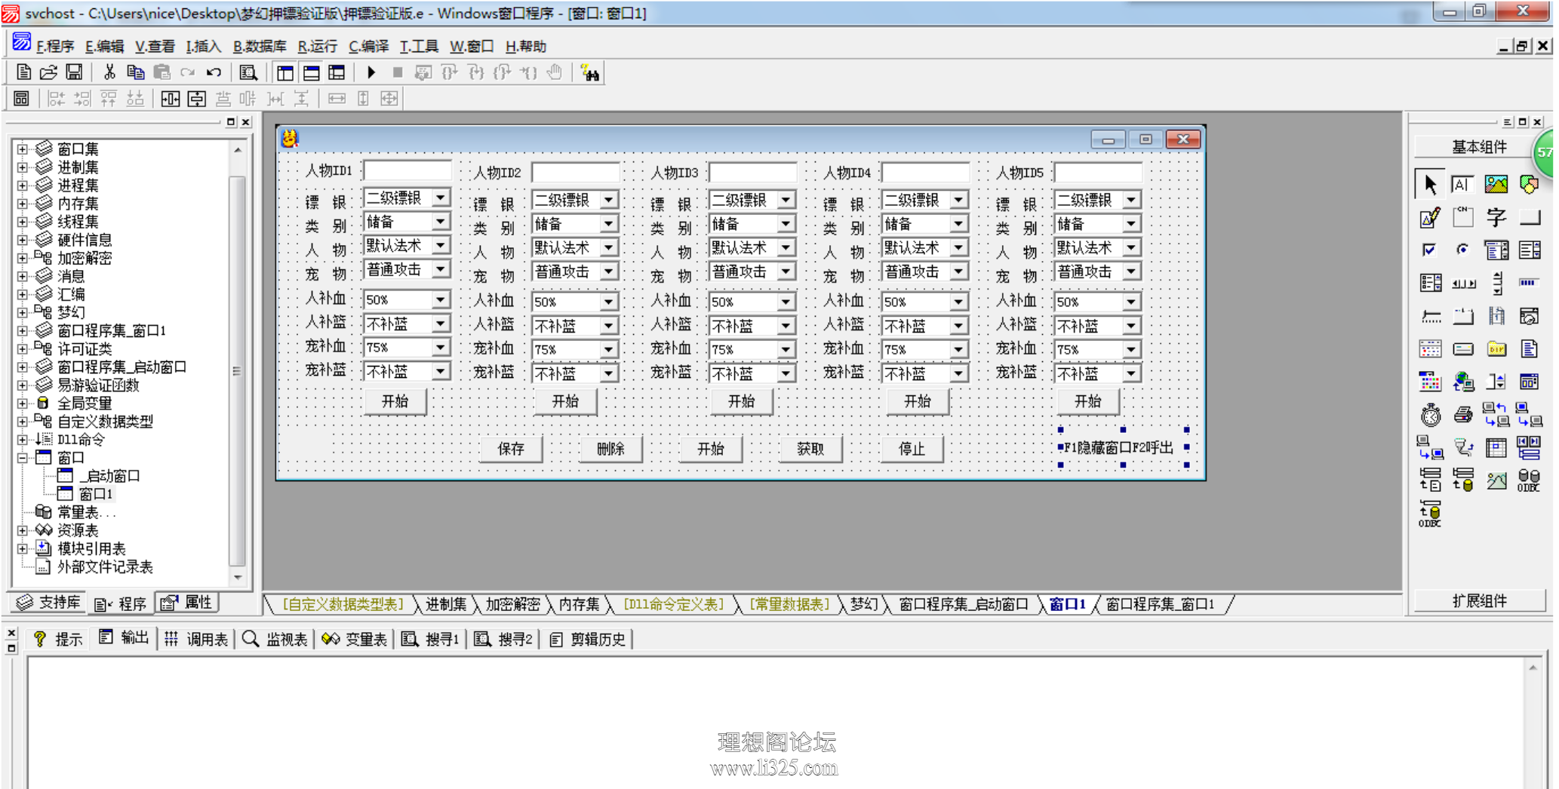This screenshot has height=789, width=1559.
Task: Click the horizontal center alignment toolbar icon
Action: coord(171,99)
